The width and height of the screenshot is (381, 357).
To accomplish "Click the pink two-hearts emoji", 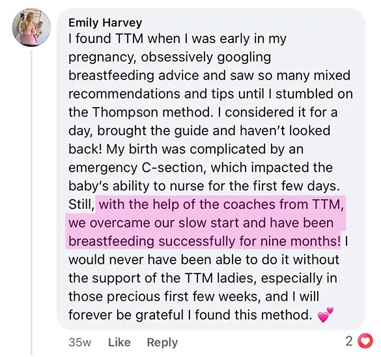I will tap(326, 315).
